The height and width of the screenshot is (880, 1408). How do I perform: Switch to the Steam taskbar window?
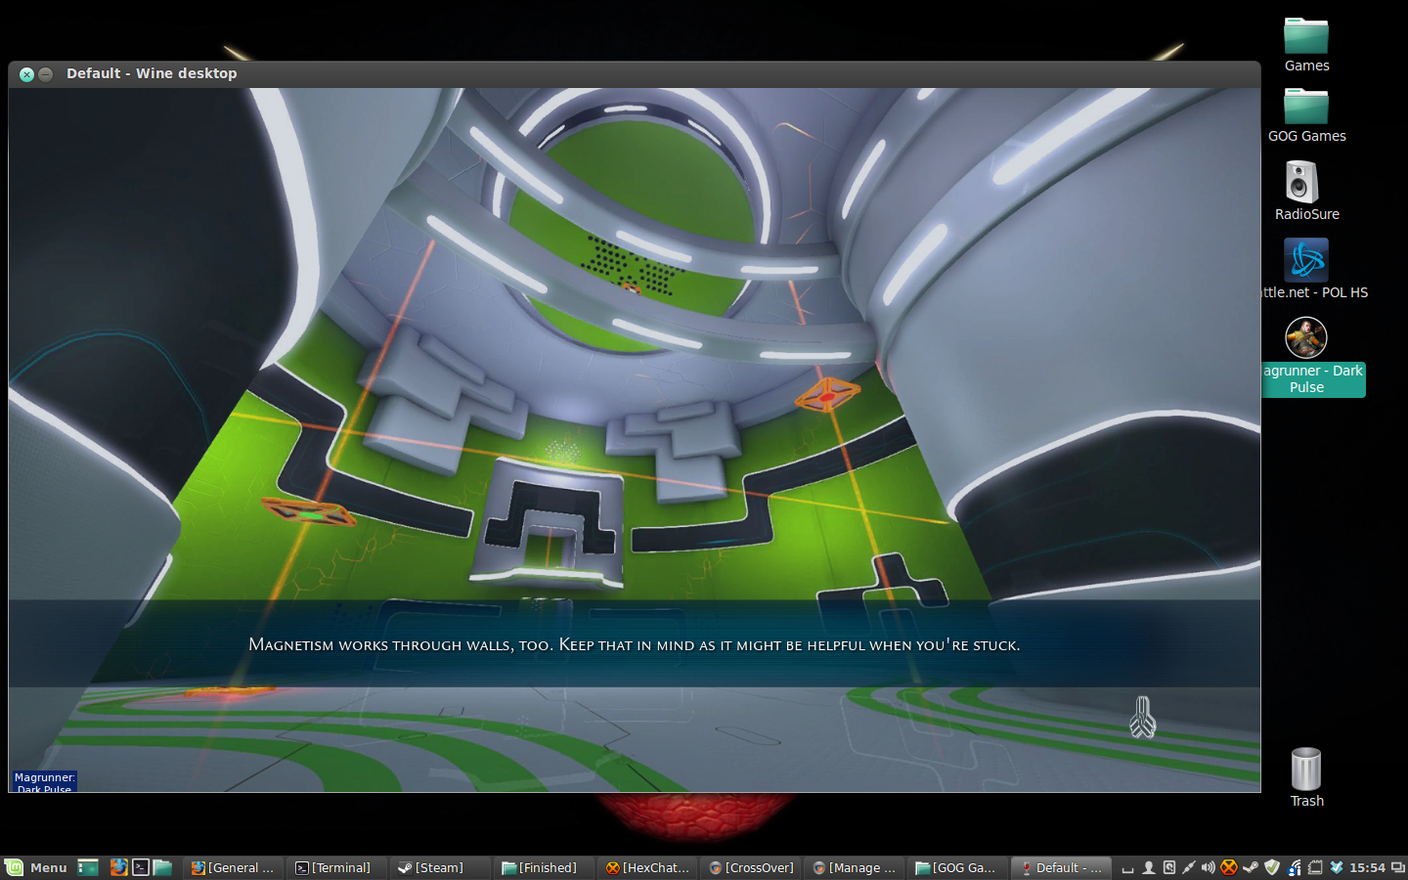(439, 867)
